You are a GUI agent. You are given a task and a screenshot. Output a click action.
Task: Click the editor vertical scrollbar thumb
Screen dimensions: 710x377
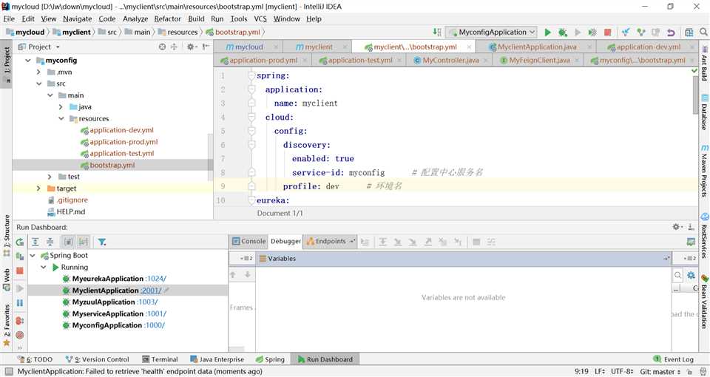tap(696, 95)
